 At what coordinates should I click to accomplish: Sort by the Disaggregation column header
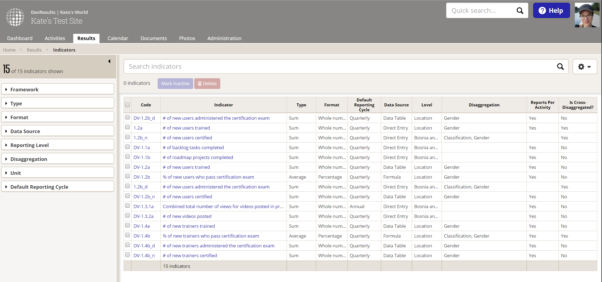click(x=484, y=105)
